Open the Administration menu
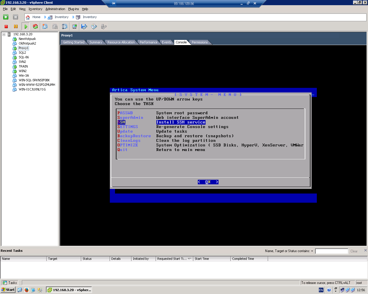368x294 pixels. (55, 9)
